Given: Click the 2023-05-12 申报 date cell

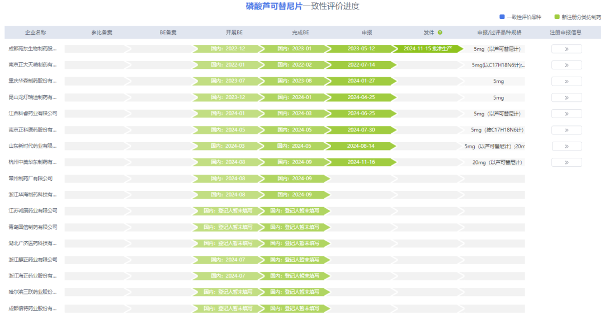Looking at the screenshot, I should (361, 49).
